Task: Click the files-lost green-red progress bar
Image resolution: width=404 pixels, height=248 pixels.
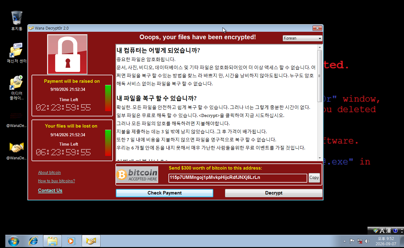Action: [108, 143]
